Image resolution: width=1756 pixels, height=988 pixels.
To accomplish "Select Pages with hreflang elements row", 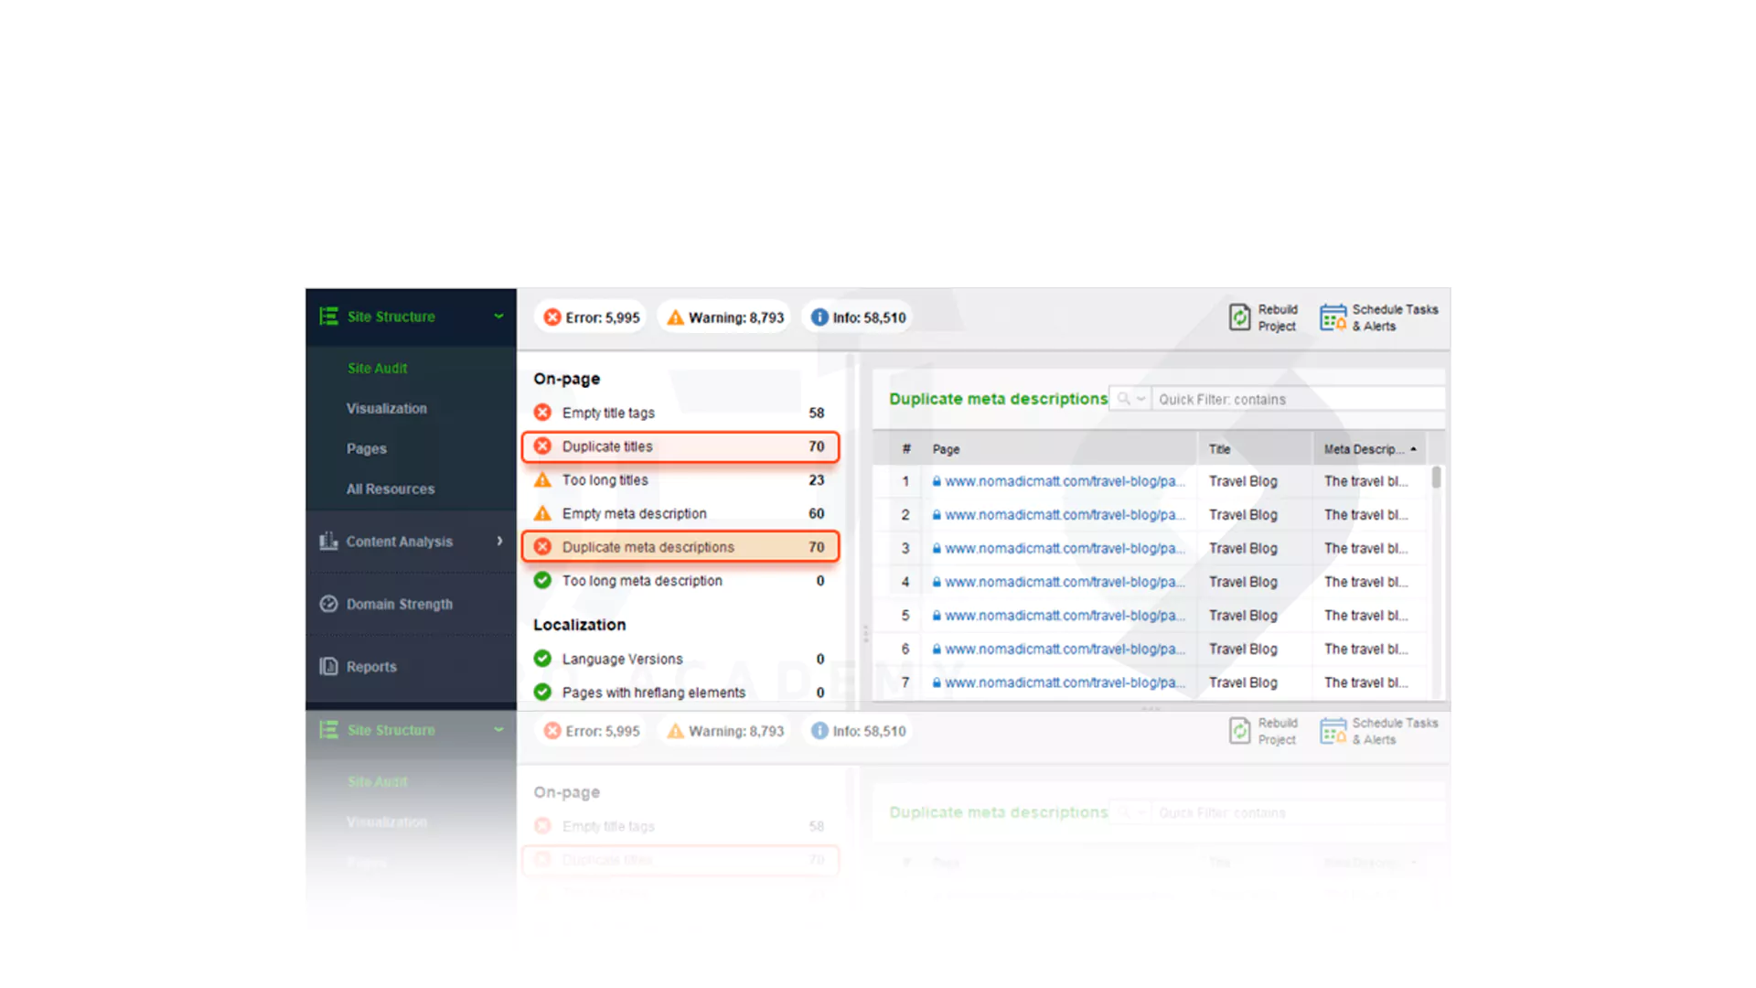I will point(680,693).
